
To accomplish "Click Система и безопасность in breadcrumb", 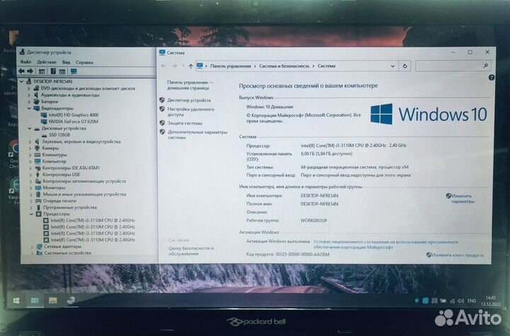I will (284, 66).
